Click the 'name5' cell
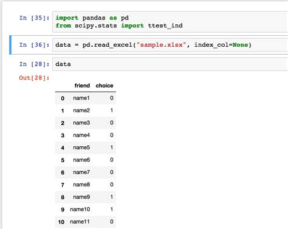Viewport: 288px width, 229px height. pyautogui.click(x=81, y=148)
